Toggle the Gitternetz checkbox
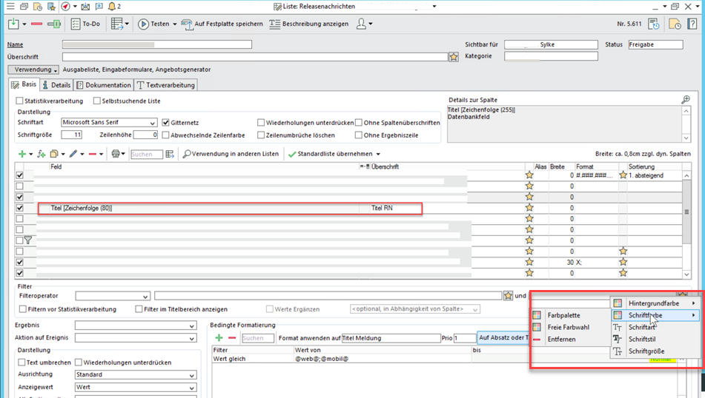Viewport: 705px width, 398px height. pos(166,123)
